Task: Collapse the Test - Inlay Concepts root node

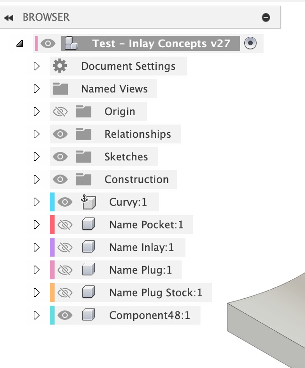Action: (19, 44)
